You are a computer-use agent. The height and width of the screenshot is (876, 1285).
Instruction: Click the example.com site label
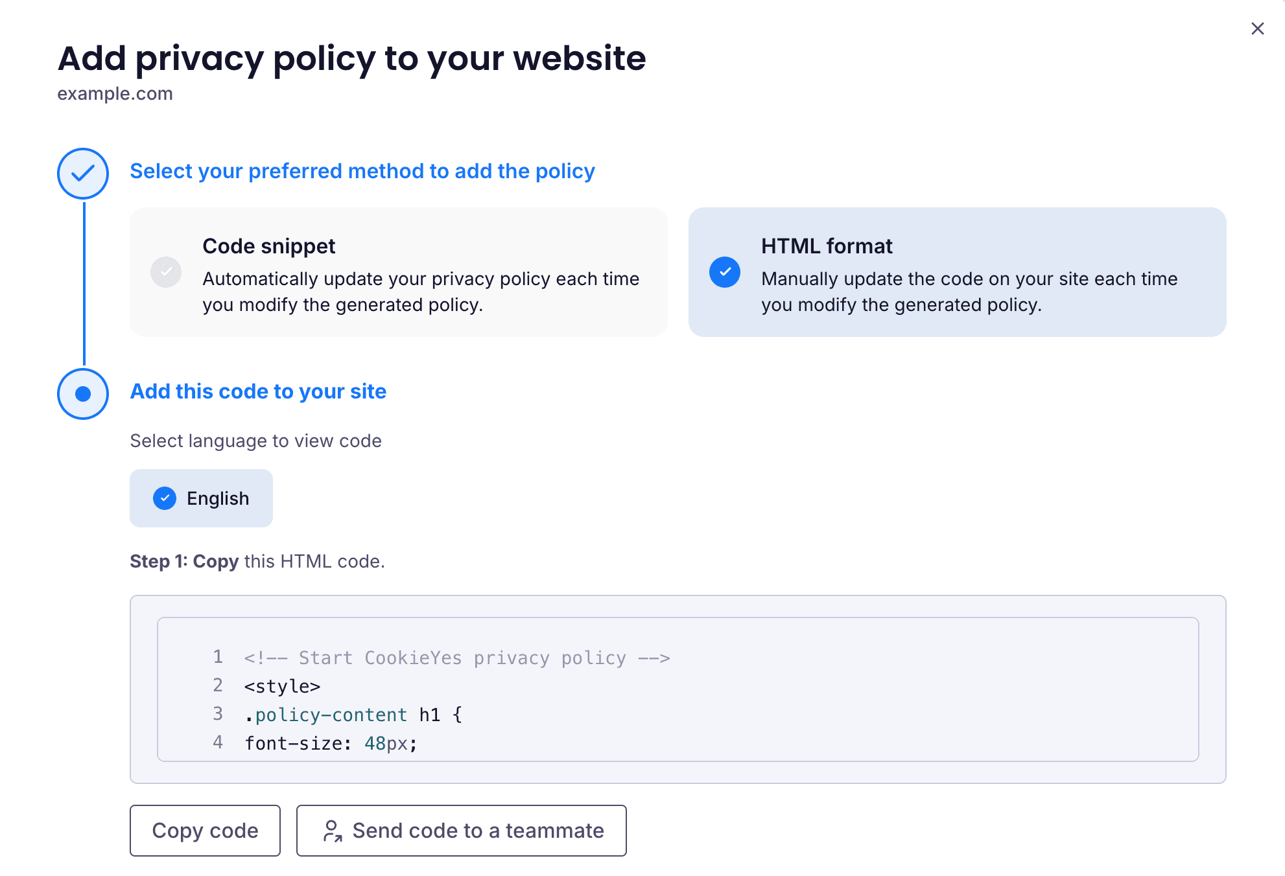tap(115, 93)
